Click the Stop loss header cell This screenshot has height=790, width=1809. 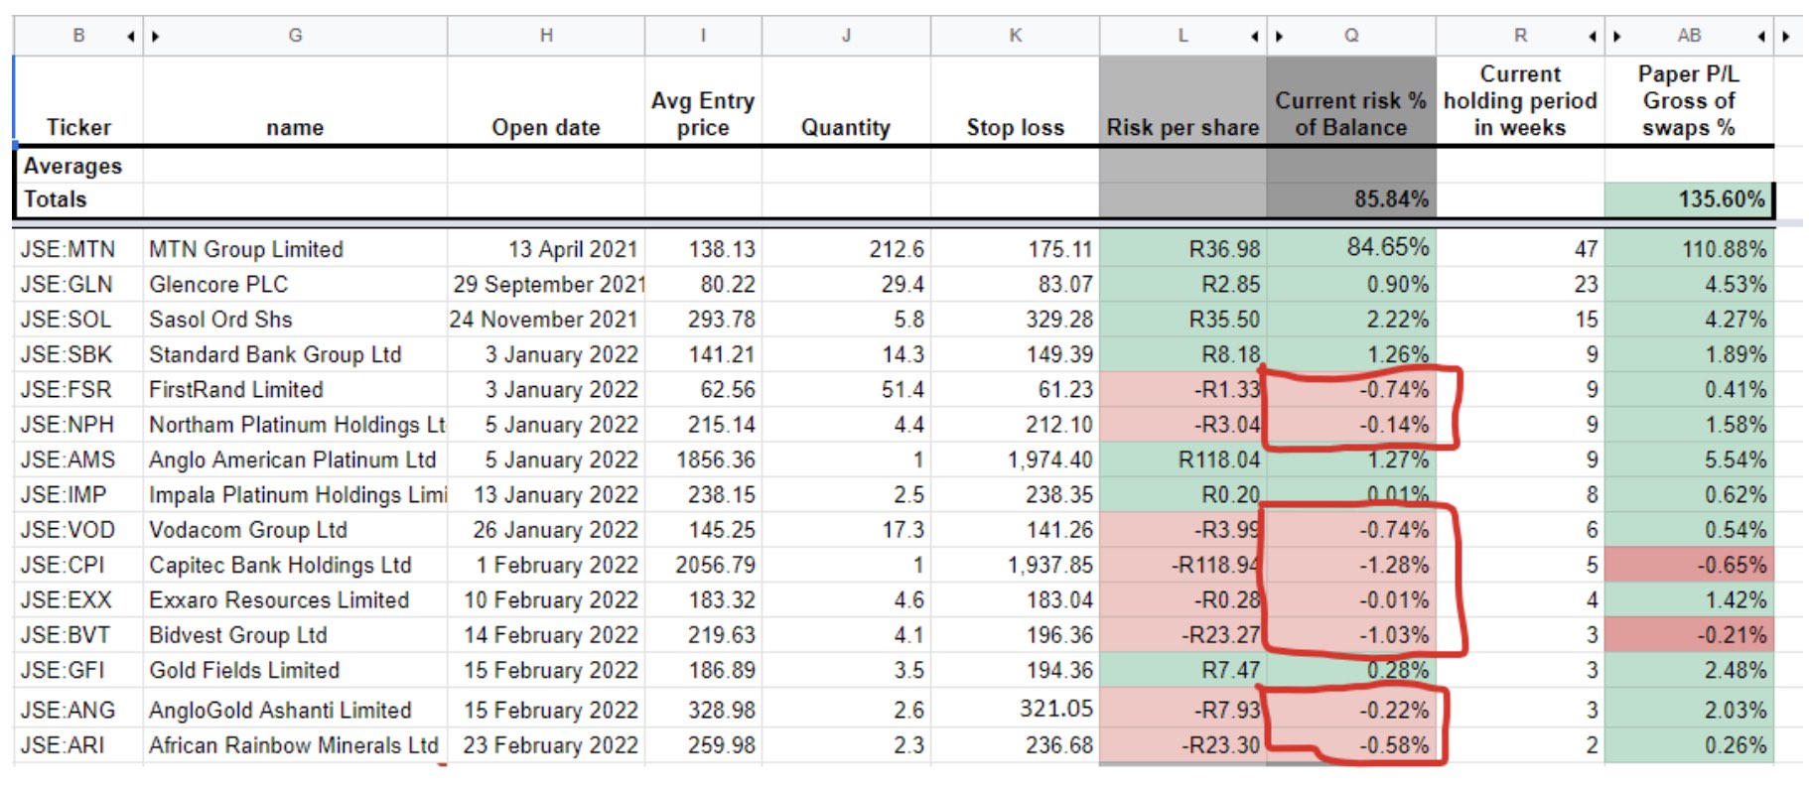point(1015,101)
